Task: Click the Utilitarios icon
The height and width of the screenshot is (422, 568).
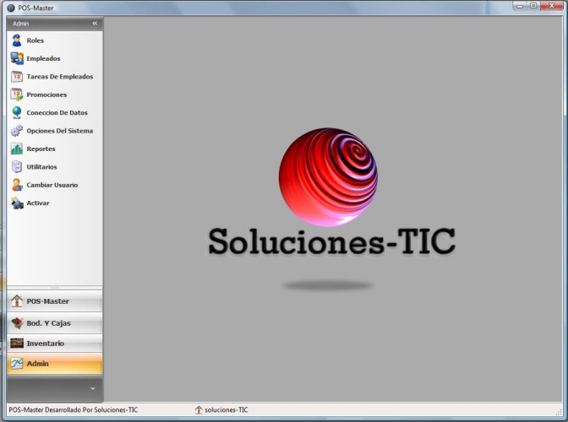Action: [x=17, y=167]
